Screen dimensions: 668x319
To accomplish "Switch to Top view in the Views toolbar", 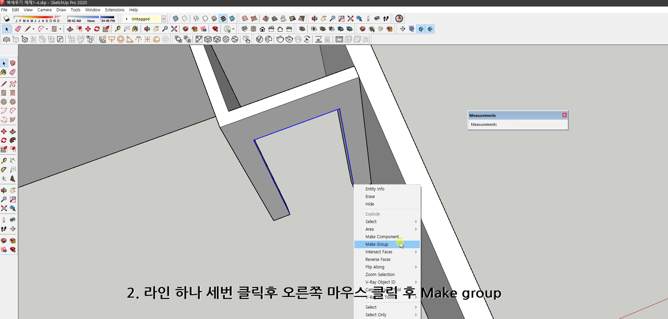I will [x=253, y=29].
